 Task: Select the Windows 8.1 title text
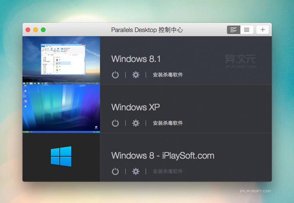[136, 59]
